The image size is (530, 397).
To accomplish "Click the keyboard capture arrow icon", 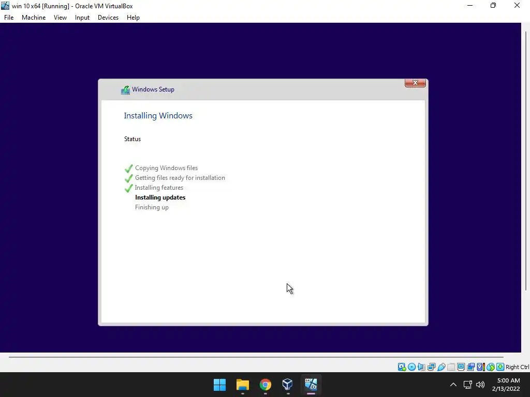I will pos(500,367).
